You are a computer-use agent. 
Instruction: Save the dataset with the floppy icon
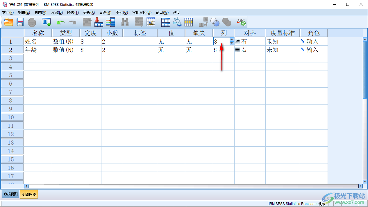[20, 22]
